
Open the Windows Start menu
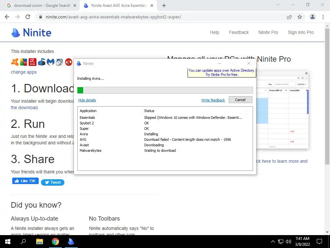[8, 242]
